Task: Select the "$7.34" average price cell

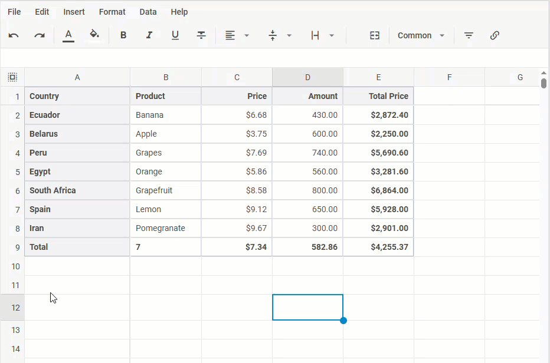Action: coord(237,247)
